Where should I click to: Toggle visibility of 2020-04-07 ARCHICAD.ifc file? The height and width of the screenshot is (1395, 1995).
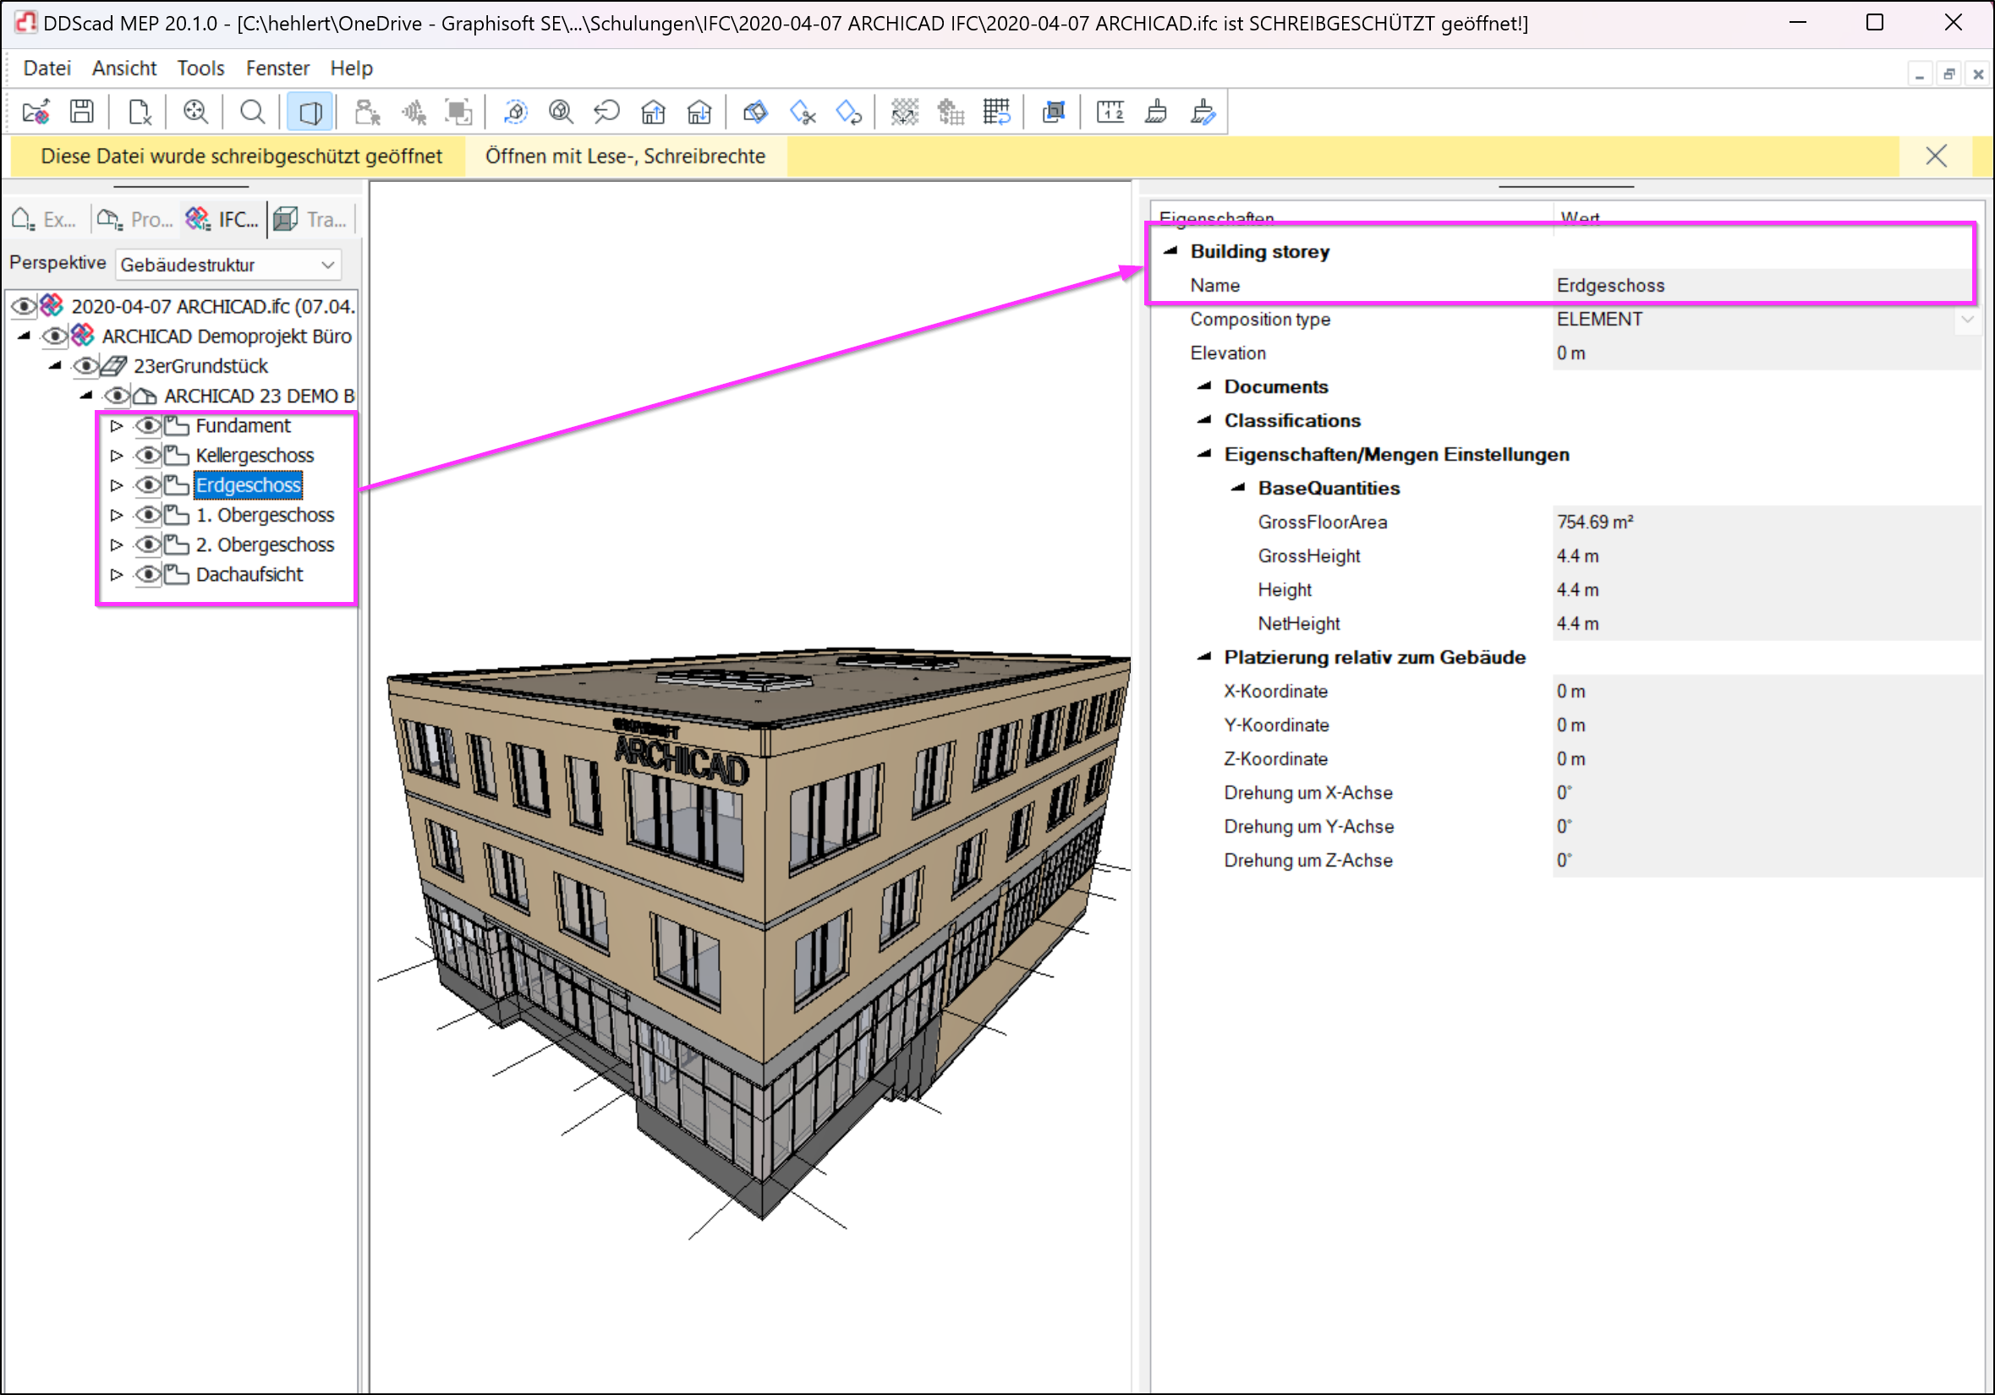click(23, 307)
